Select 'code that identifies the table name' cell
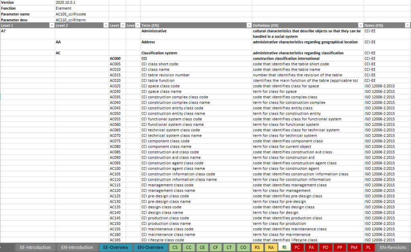This screenshot has height=252, width=411. pos(308,70)
